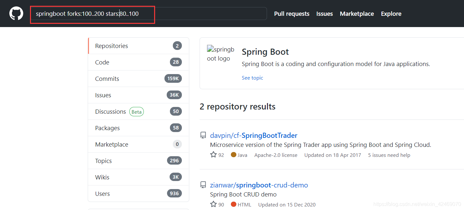Open Pull requests in the header
The image size is (464, 210).
tap(291, 14)
